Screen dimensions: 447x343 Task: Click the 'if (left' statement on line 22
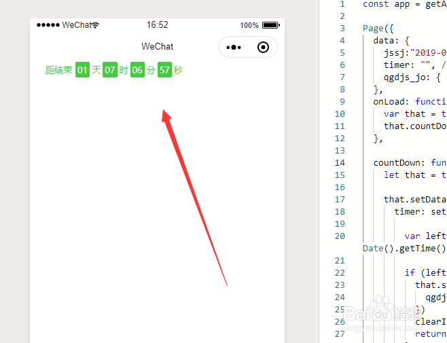click(x=425, y=273)
